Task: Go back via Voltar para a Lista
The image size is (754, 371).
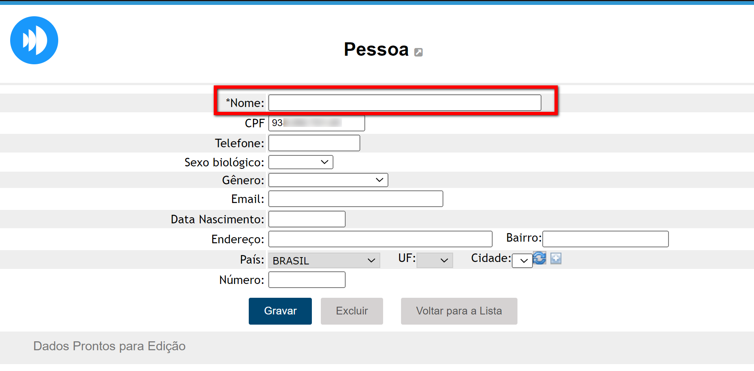Action: [x=459, y=311]
